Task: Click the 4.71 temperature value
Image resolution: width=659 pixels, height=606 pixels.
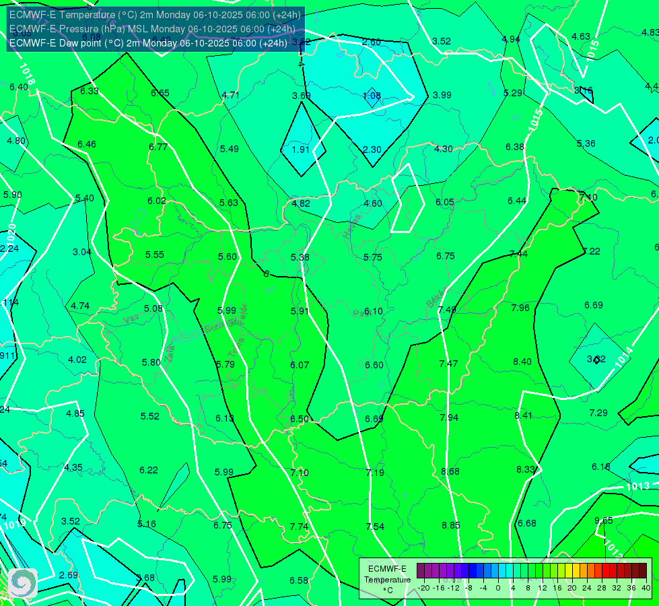Action: pyautogui.click(x=230, y=95)
